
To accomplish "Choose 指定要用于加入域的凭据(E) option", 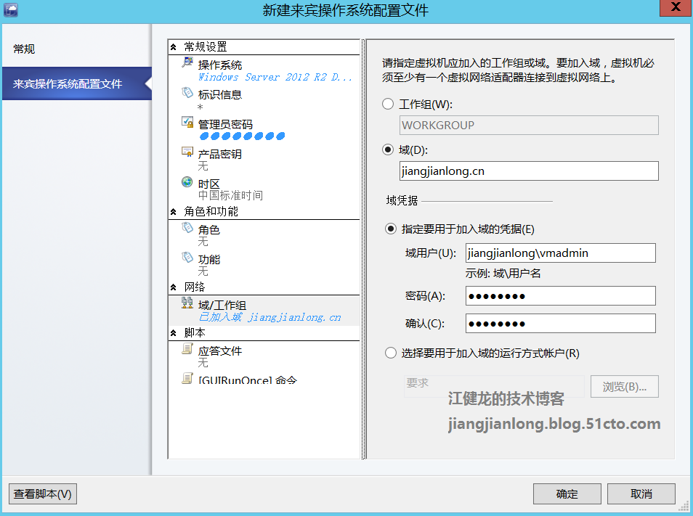I will (391, 229).
